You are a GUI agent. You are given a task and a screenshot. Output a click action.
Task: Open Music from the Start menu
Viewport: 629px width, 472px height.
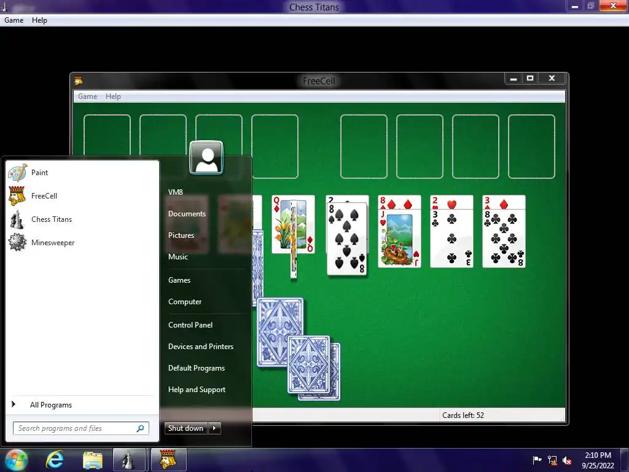[x=178, y=257]
